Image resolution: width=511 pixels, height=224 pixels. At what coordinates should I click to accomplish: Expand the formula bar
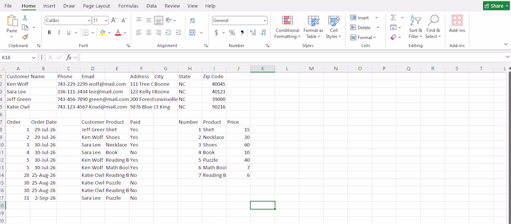(507, 57)
